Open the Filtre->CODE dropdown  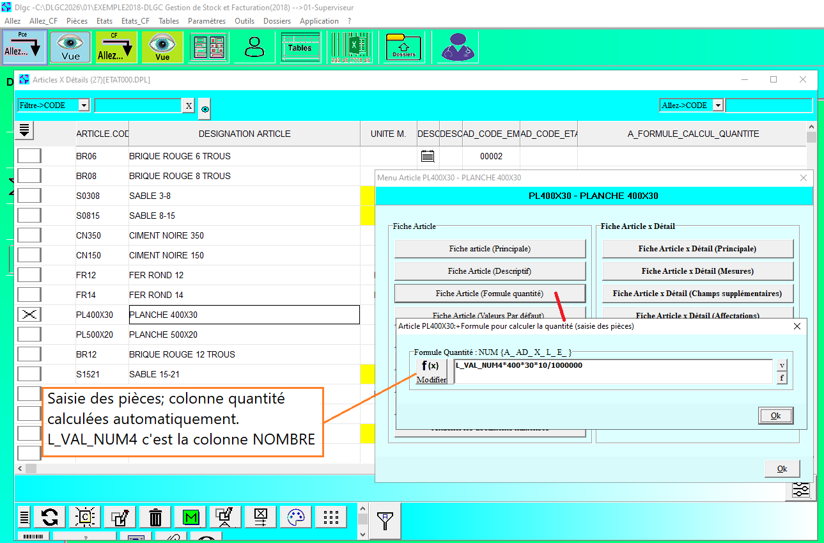pyautogui.click(x=84, y=106)
